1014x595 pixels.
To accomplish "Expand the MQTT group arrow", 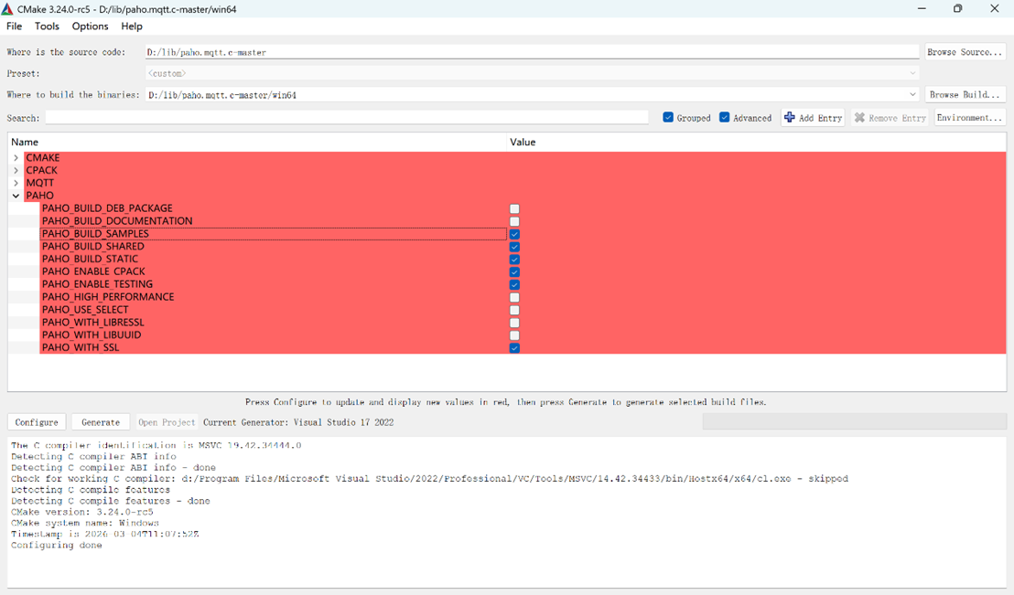I will (16, 183).
